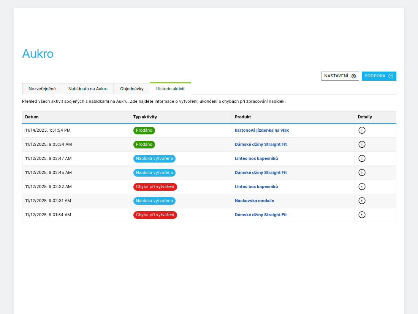Open info icon for 9:02:45 AM entry
This screenshot has width=418, height=314.
pos(362,172)
